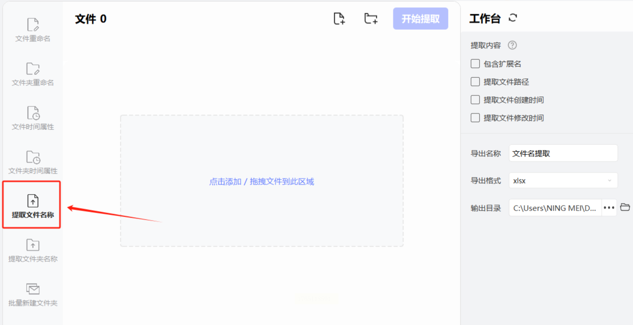The height and width of the screenshot is (325, 633).
Task: Toggle the 提取文件修改时间 checkbox
Action: [475, 118]
